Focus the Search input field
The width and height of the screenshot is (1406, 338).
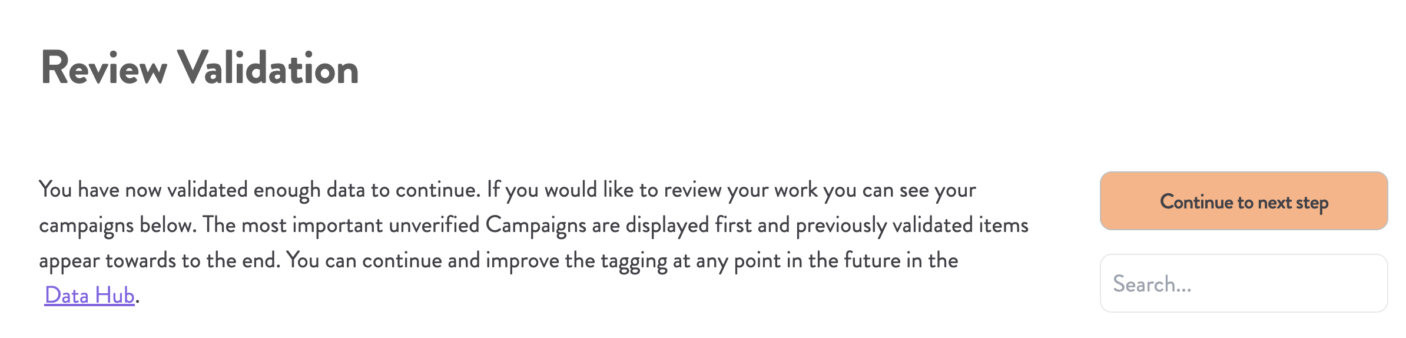click(1243, 284)
